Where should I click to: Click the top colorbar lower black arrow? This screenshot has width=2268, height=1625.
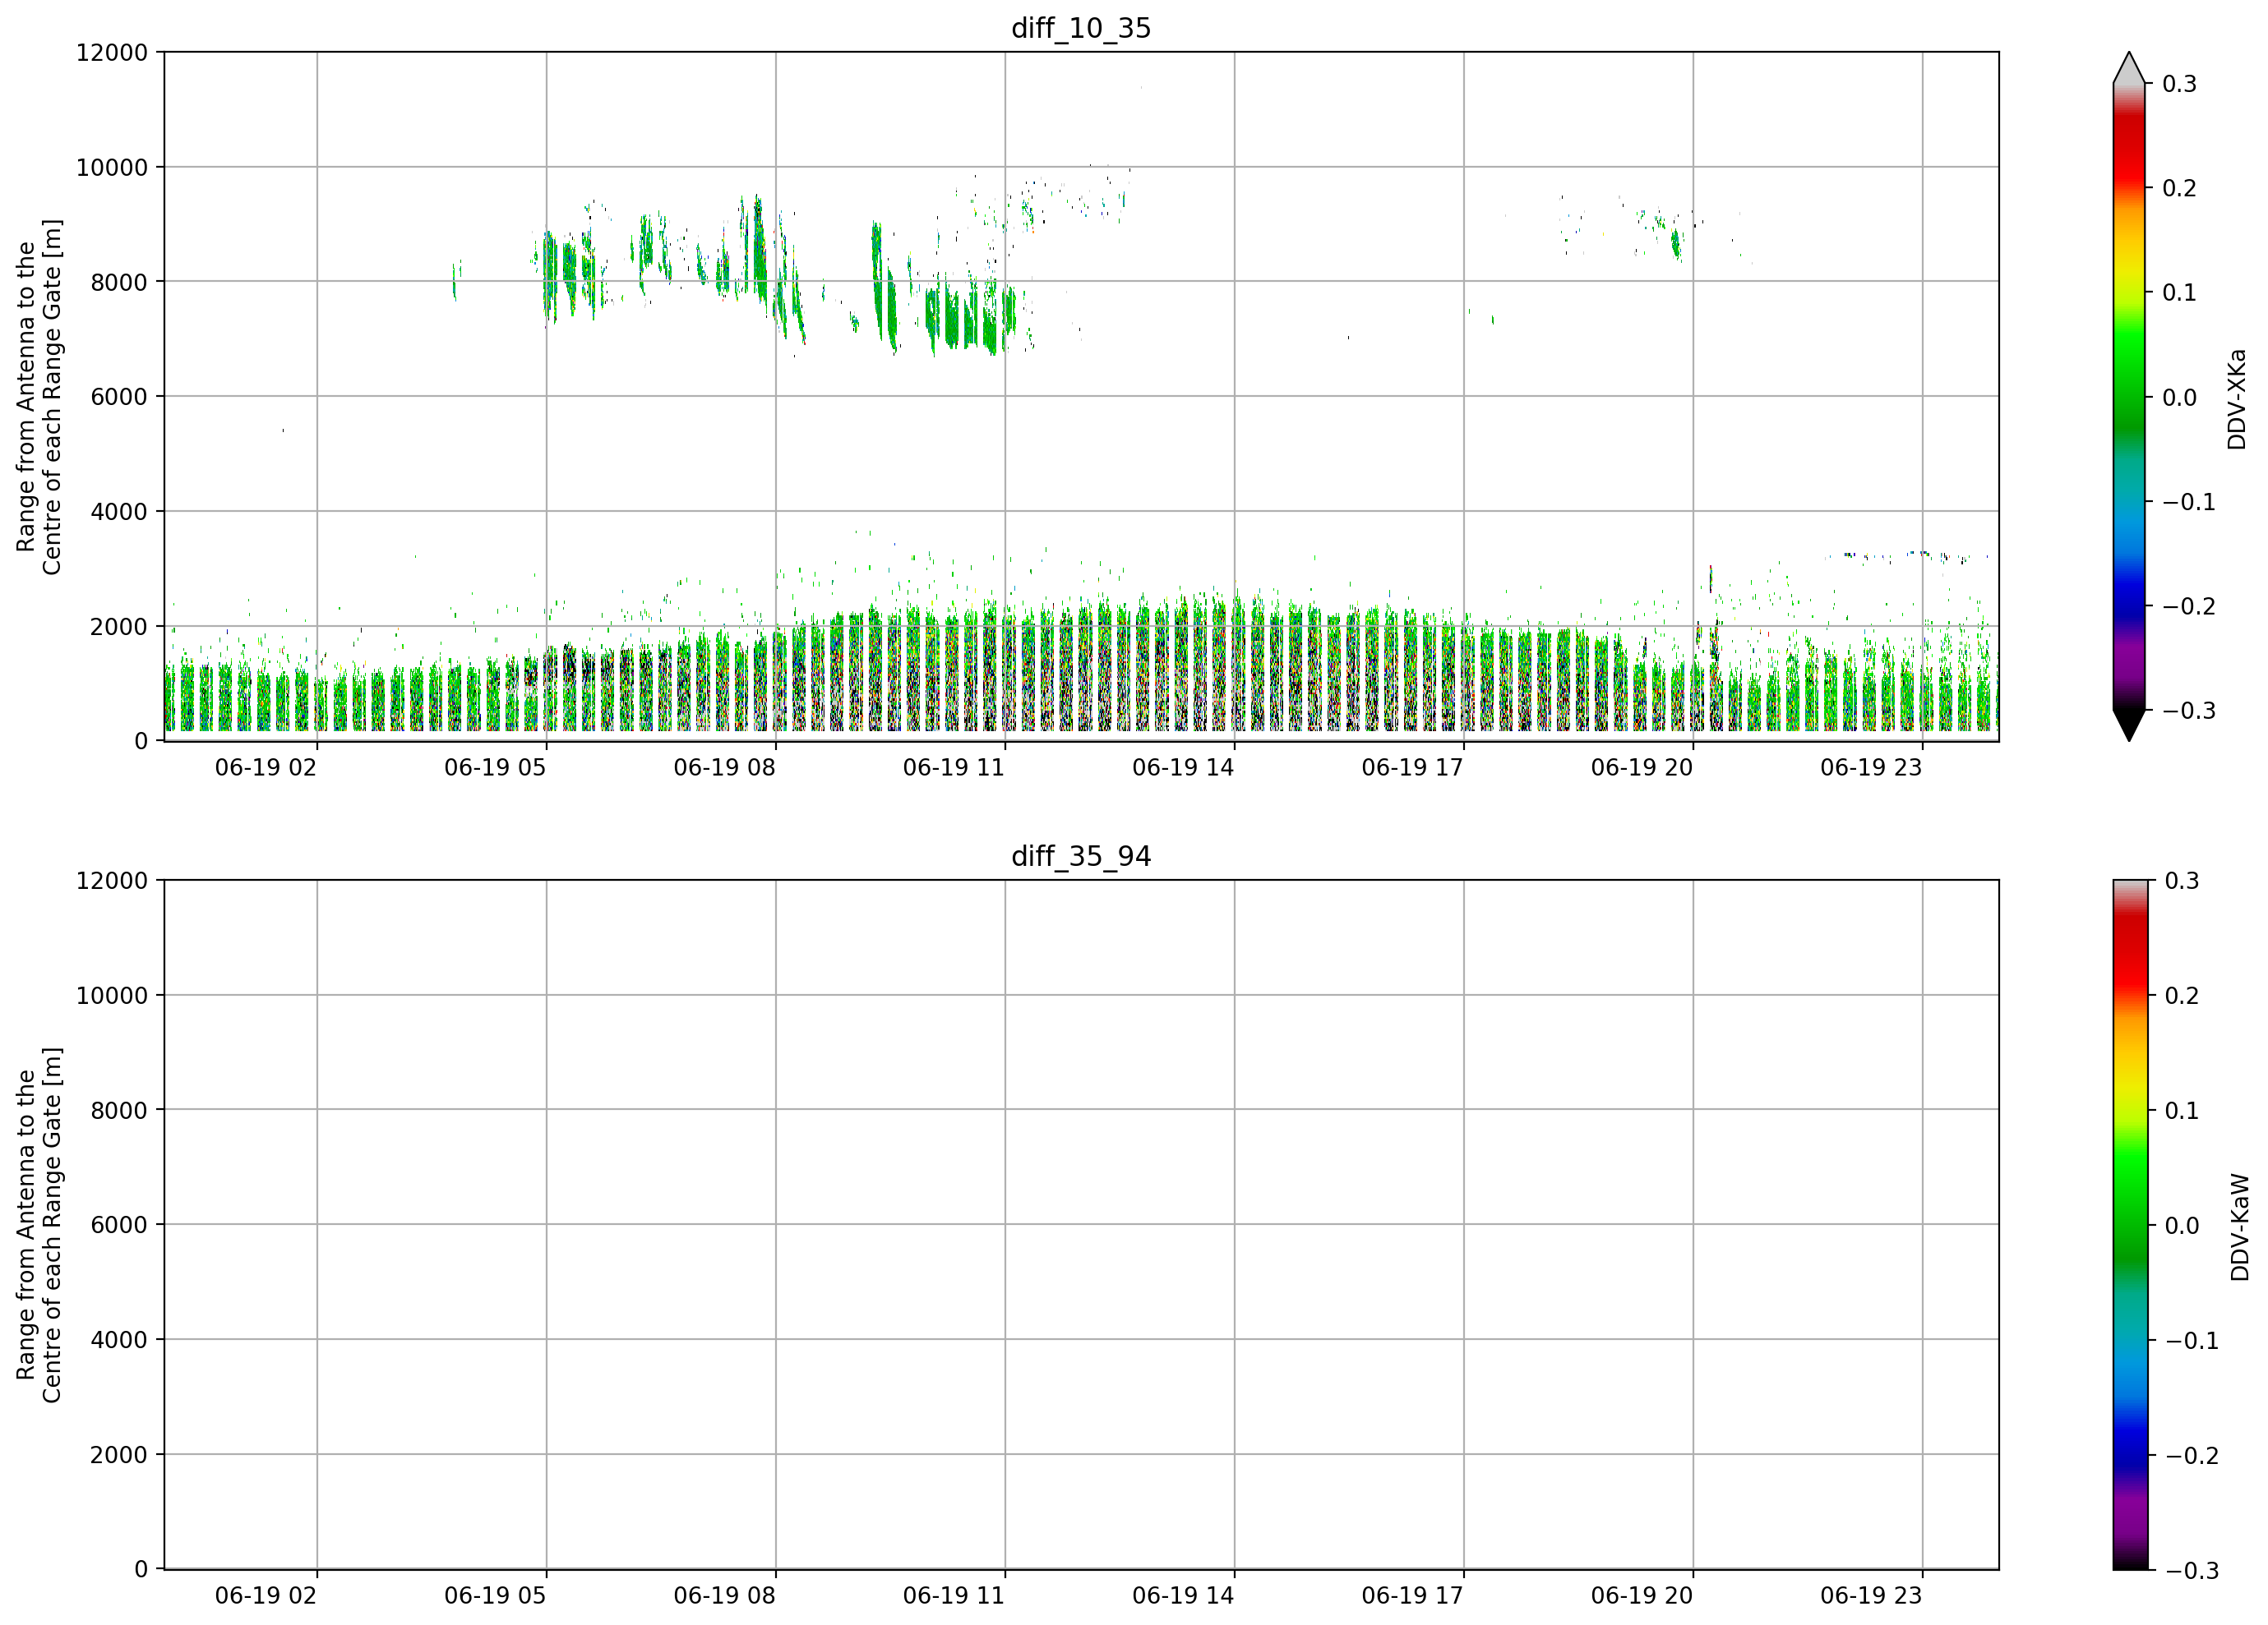click(x=2129, y=725)
